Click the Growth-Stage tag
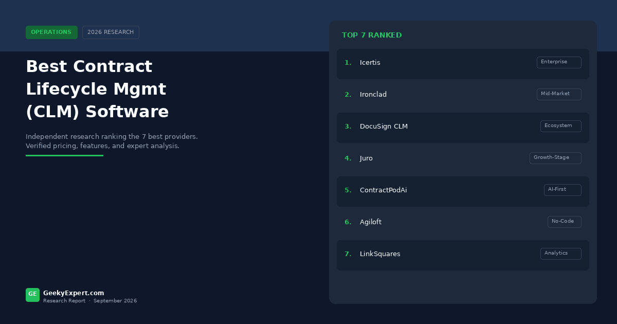Screen dimensions: 617x324 (x=555, y=158)
